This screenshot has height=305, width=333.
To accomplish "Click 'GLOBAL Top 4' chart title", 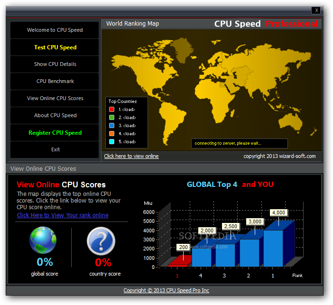I will [x=212, y=185].
